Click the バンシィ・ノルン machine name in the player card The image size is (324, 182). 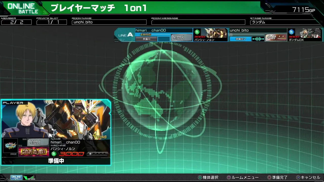pyautogui.click(x=63, y=149)
